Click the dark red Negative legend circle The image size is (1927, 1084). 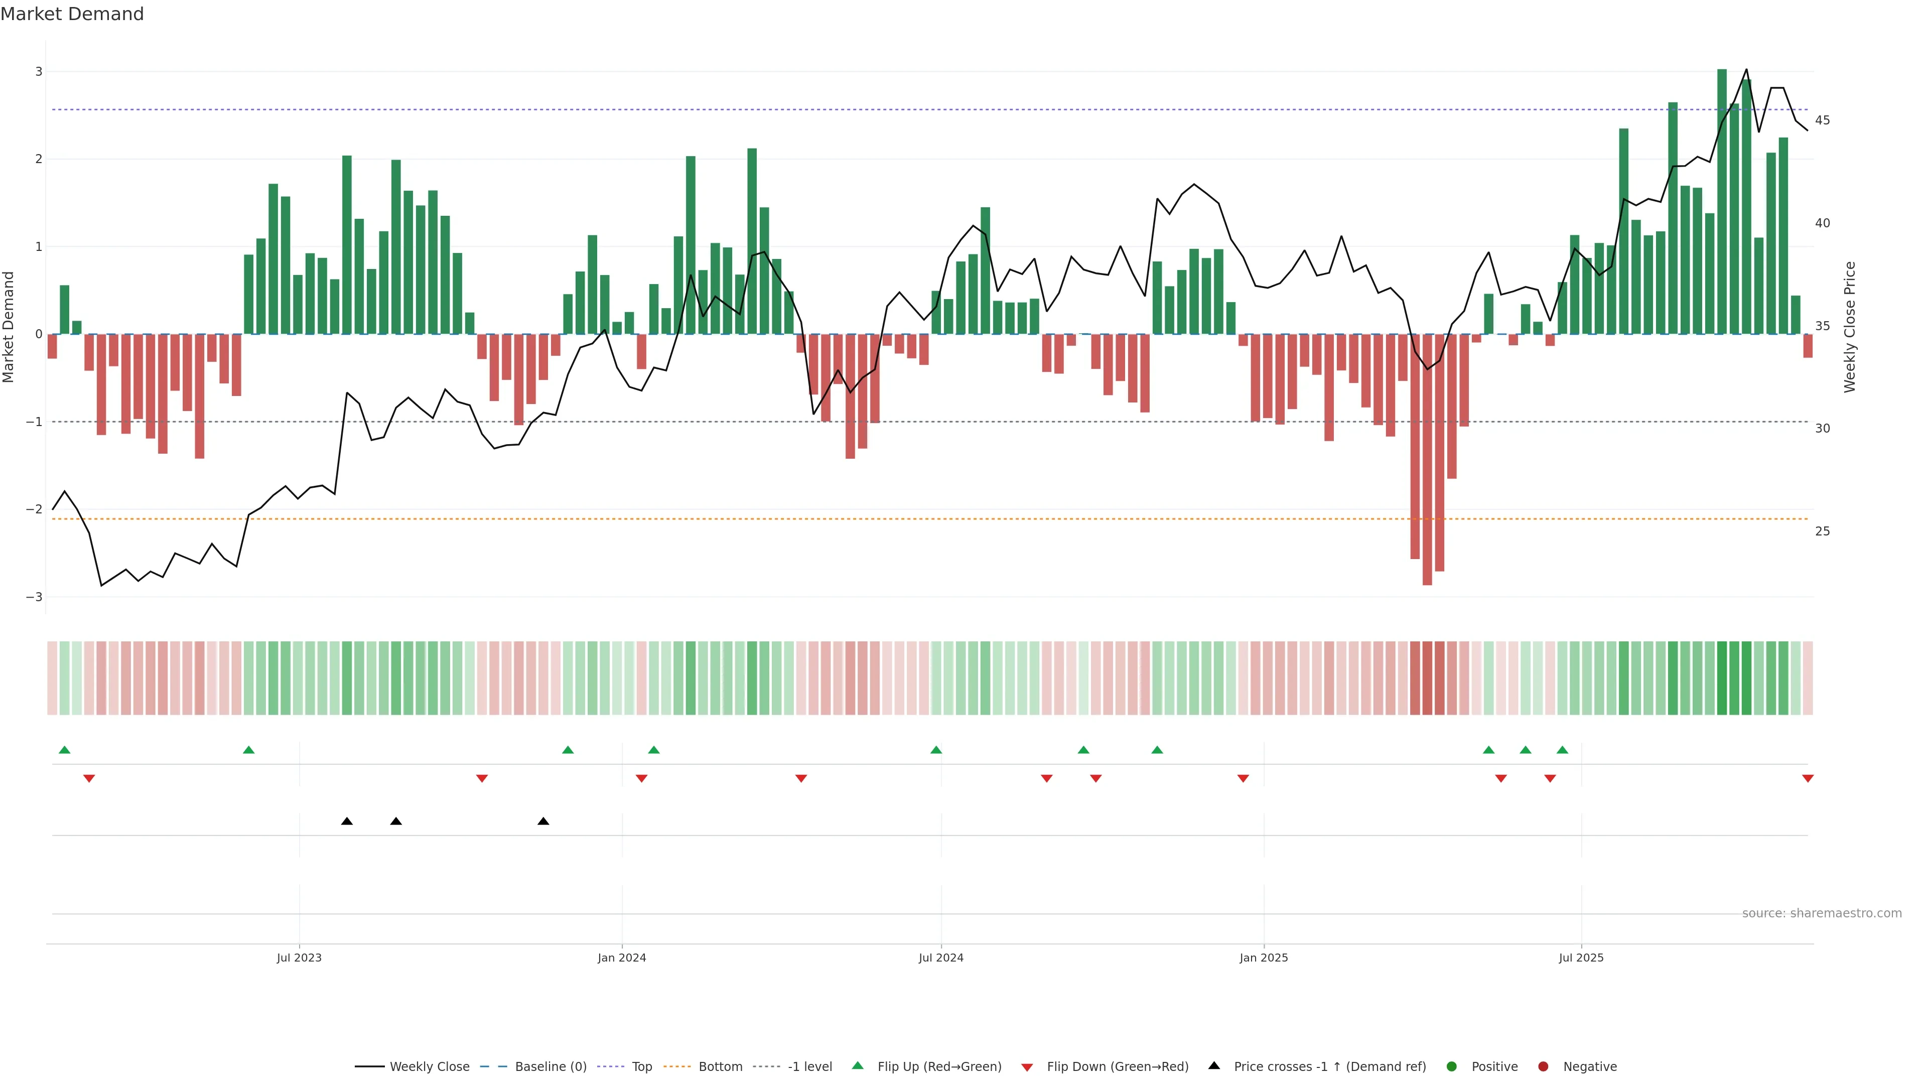(x=1543, y=1066)
